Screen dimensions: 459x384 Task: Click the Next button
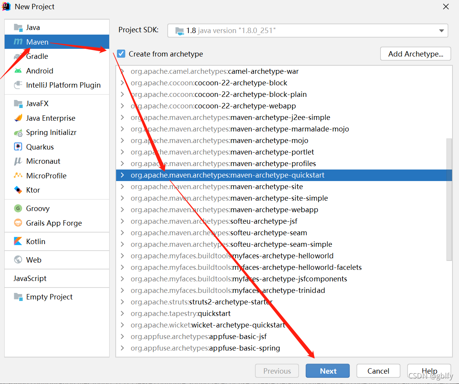coord(328,371)
